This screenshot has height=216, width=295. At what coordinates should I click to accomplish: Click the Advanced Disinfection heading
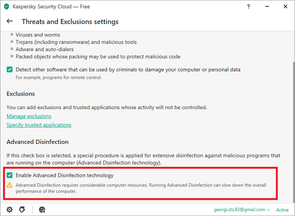click(37, 142)
